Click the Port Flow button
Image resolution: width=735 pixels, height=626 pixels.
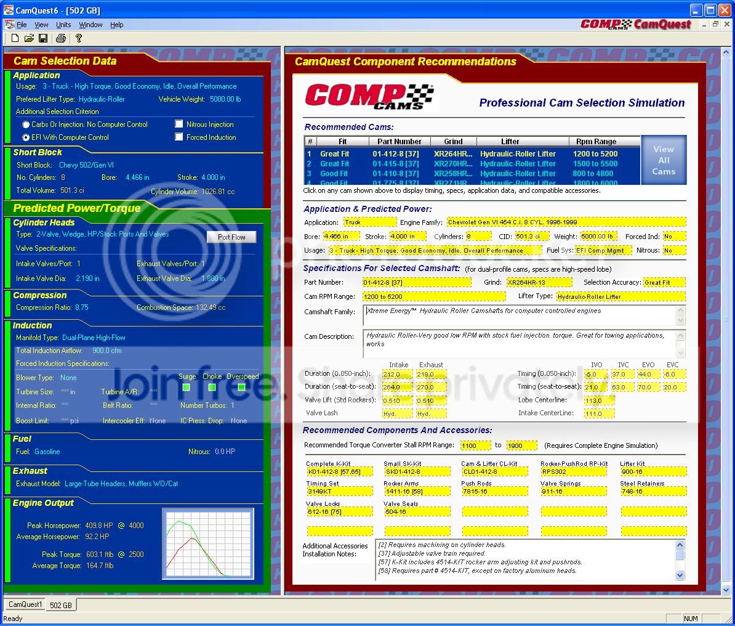pos(231,237)
